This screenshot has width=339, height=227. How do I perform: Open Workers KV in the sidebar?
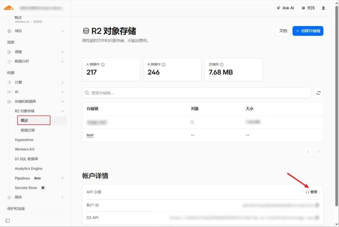(x=25, y=149)
